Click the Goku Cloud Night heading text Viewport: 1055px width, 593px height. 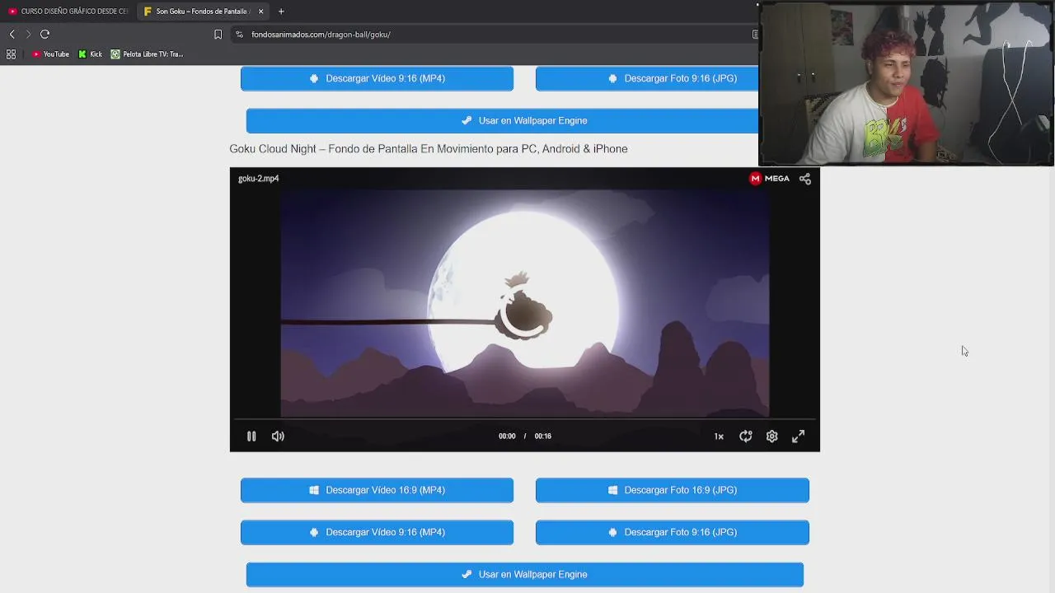[x=429, y=149]
